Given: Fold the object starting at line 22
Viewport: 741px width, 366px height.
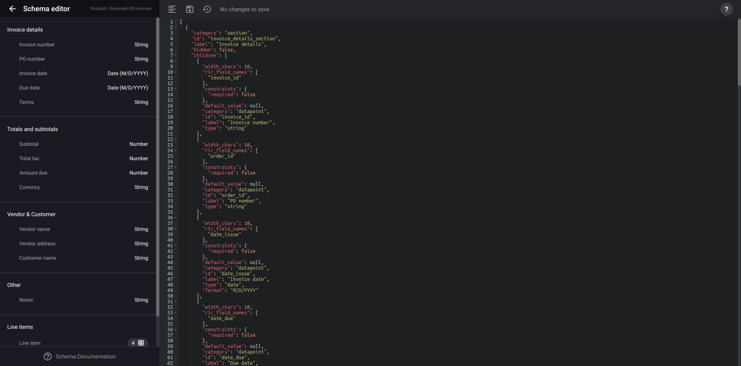Looking at the screenshot, I should (x=176, y=139).
